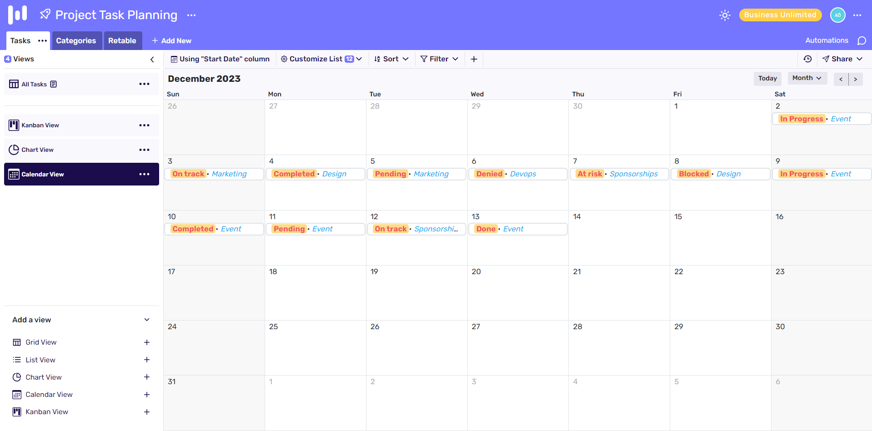Open the user avatar in header
Viewport: 872px width, 431px height.
pyautogui.click(x=837, y=15)
